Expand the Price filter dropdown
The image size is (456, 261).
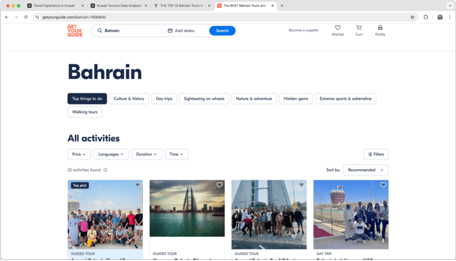click(79, 154)
